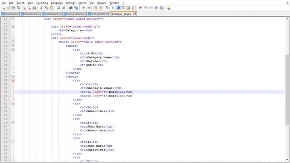Close the category_list.php tab
This screenshot has height=163, width=290.
[135, 14]
